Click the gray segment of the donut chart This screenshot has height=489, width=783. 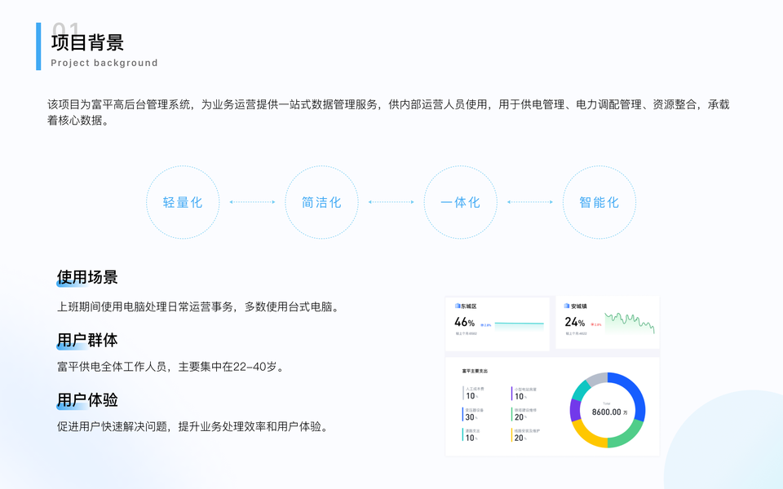point(598,378)
